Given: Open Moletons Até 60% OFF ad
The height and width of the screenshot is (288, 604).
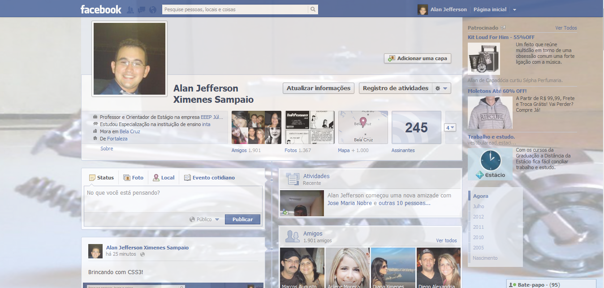Looking at the screenshot, I should (497, 91).
